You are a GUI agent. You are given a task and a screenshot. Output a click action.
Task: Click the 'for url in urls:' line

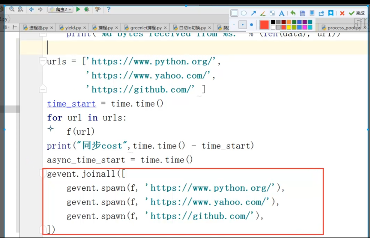pos(87,117)
